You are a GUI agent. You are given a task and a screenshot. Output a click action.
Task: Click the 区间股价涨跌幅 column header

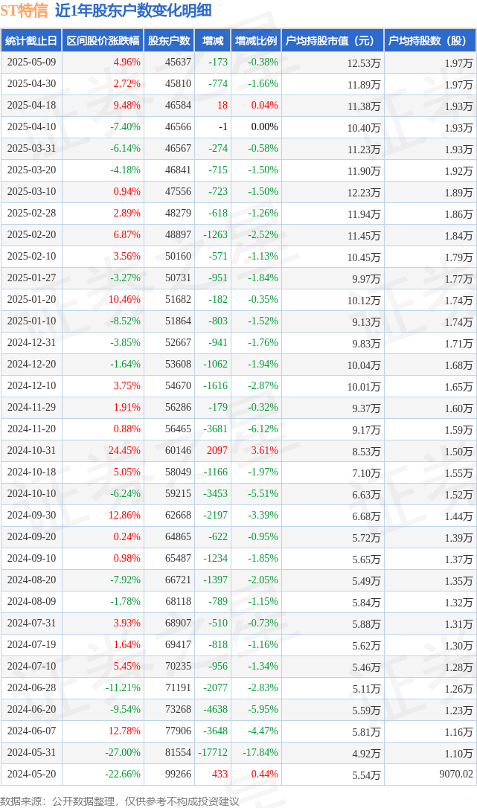(x=103, y=41)
